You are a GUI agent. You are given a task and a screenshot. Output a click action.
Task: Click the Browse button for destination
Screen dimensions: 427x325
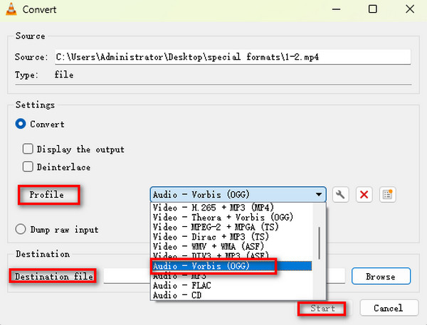click(x=381, y=276)
